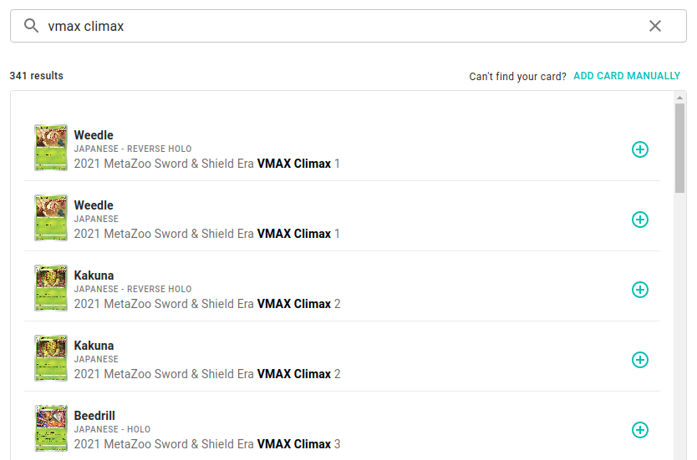
Task: Clear the search field with the X
Action: pos(655,26)
